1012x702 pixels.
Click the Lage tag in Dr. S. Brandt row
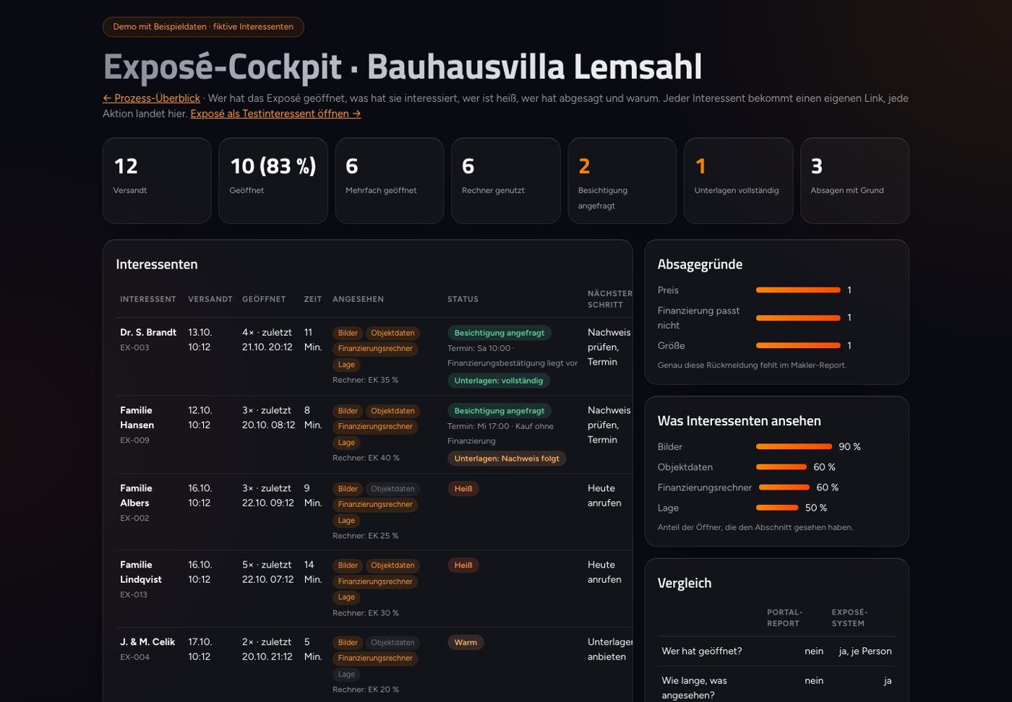[x=346, y=365]
